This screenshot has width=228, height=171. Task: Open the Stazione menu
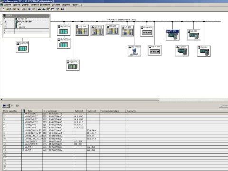(x=8, y=5)
